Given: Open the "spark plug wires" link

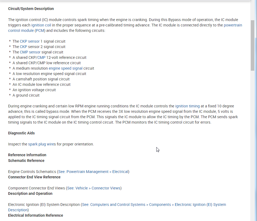Looking at the screenshot, I should click(42, 144).
